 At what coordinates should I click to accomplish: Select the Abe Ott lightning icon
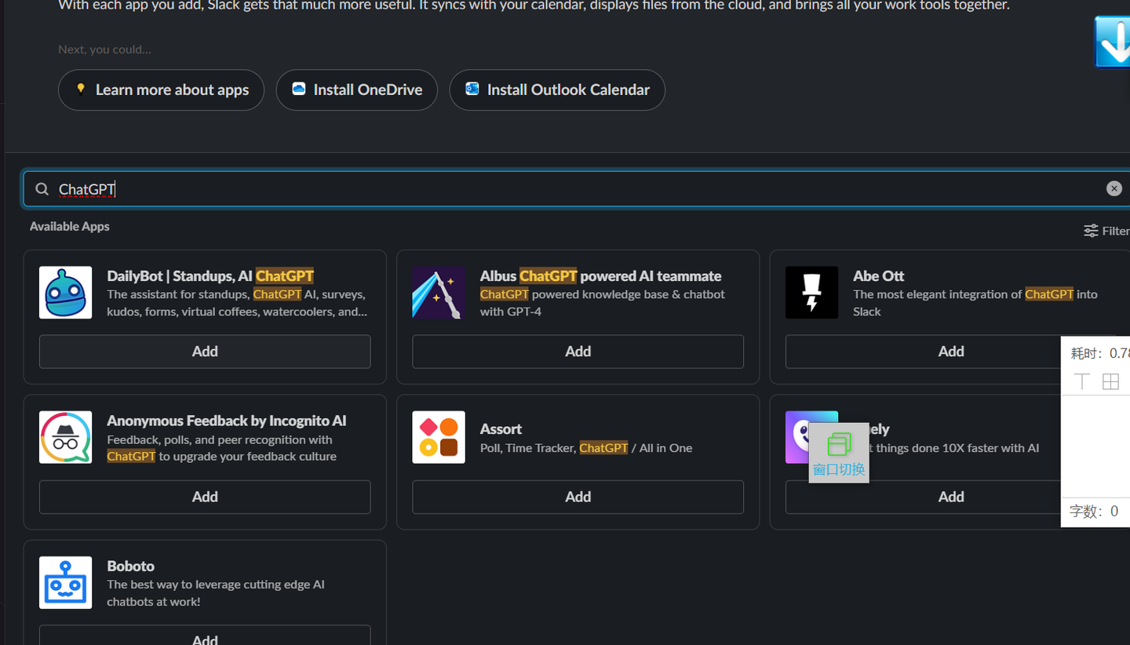tap(811, 292)
